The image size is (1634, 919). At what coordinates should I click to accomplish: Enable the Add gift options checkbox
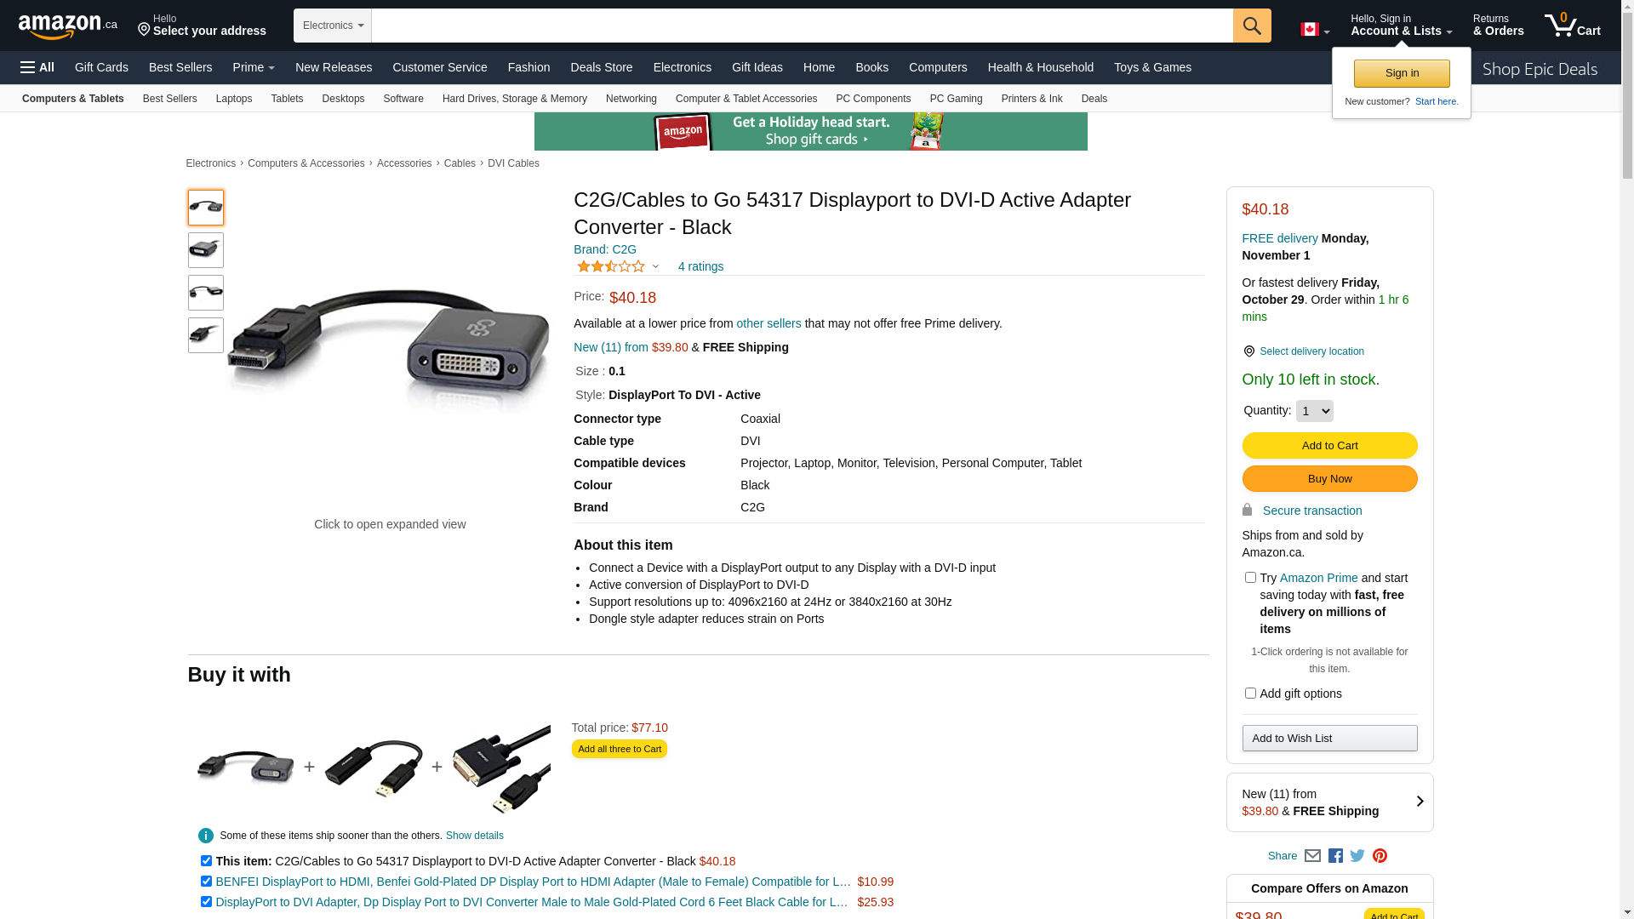pos(1250,694)
